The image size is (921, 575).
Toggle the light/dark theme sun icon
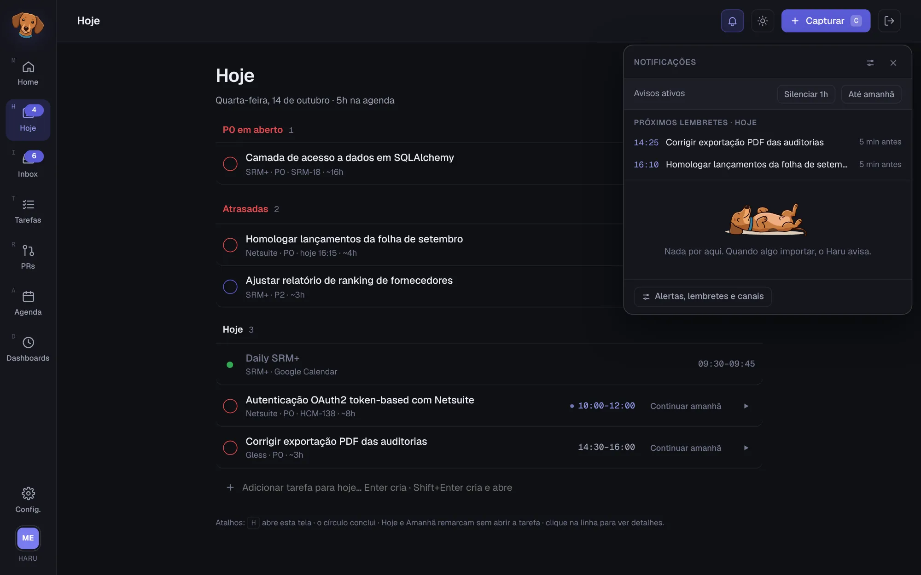click(x=763, y=21)
